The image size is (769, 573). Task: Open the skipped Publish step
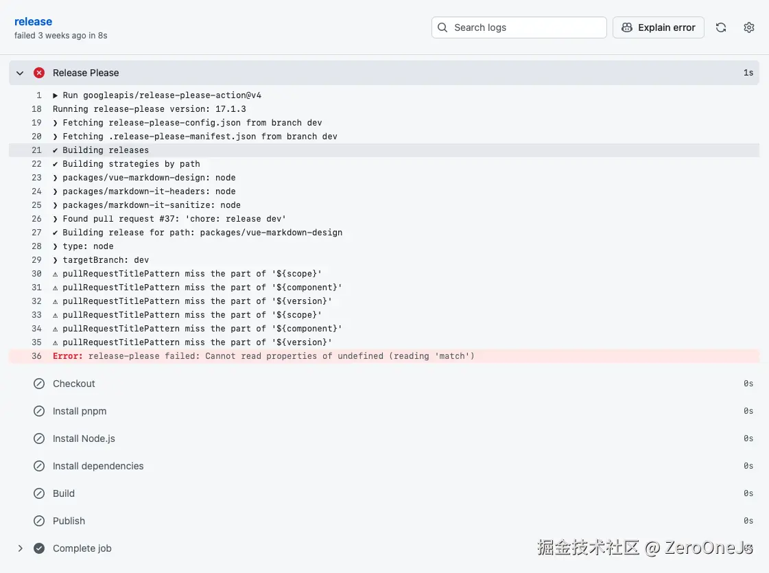pyautogui.click(x=384, y=521)
